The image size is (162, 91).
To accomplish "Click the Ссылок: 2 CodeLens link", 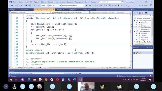I will click(x=30, y=16).
